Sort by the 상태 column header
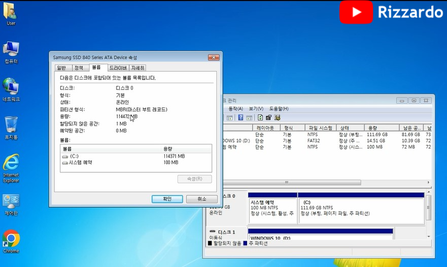 (350, 128)
